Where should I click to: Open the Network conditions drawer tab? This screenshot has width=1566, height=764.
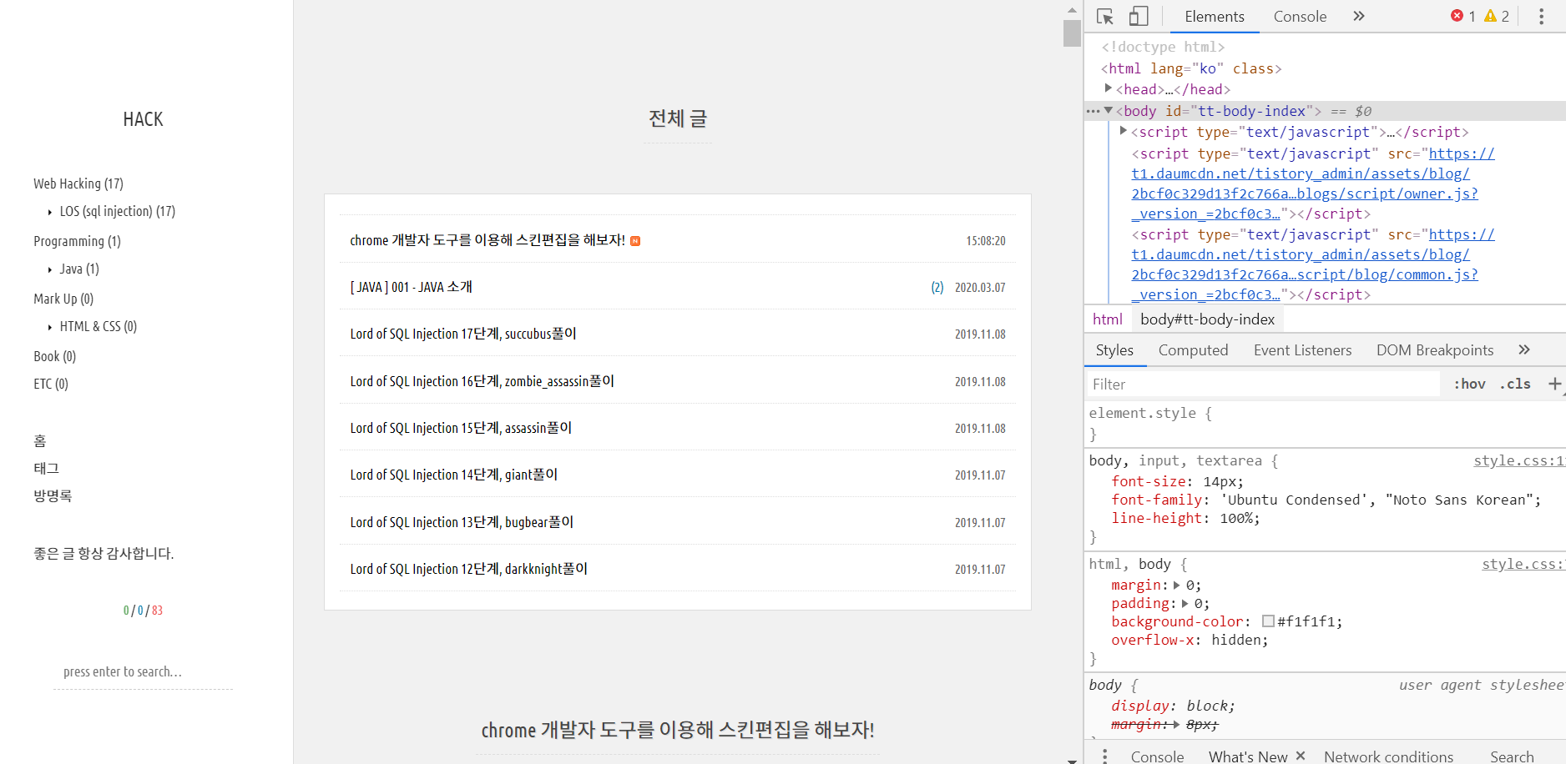pyautogui.click(x=1388, y=756)
